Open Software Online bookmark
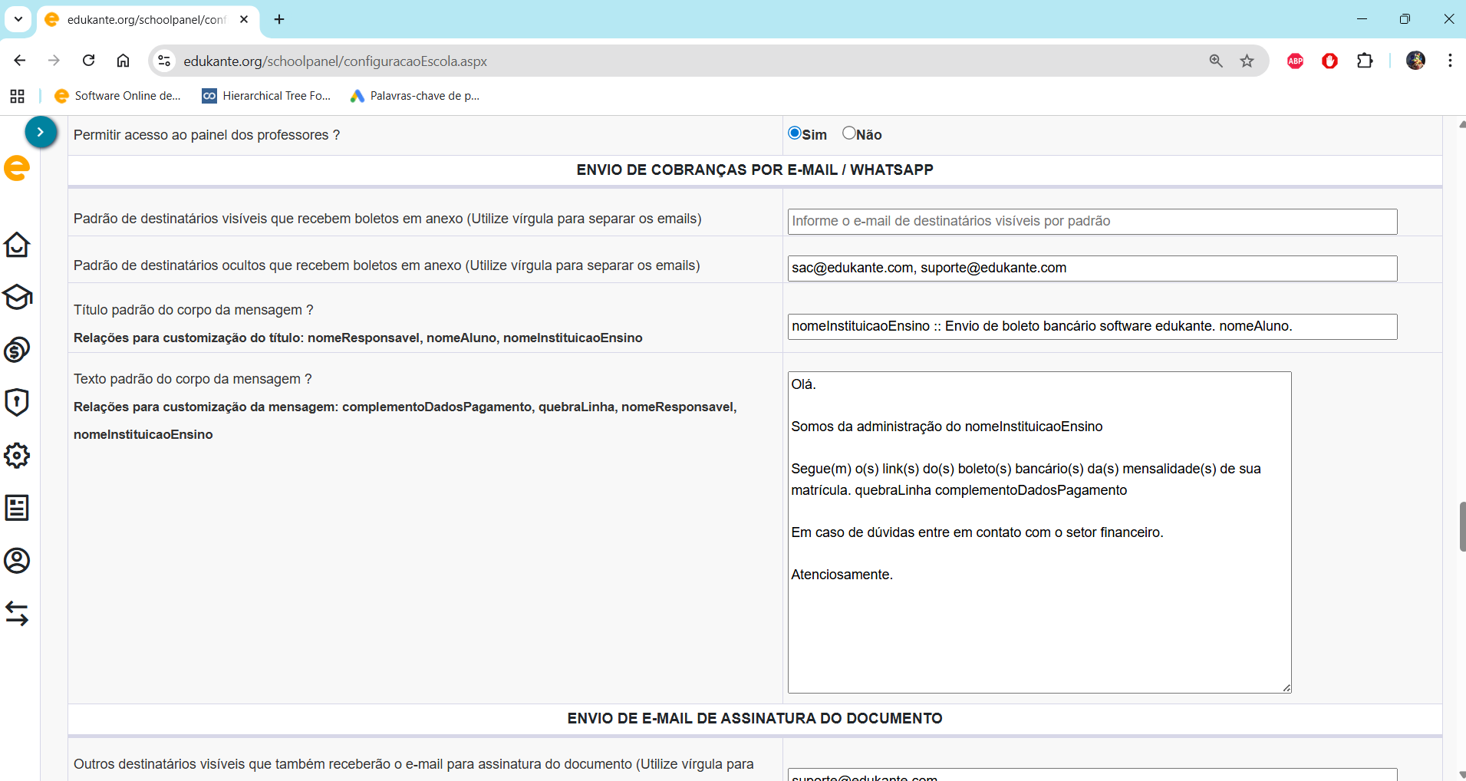 pyautogui.click(x=118, y=96)
